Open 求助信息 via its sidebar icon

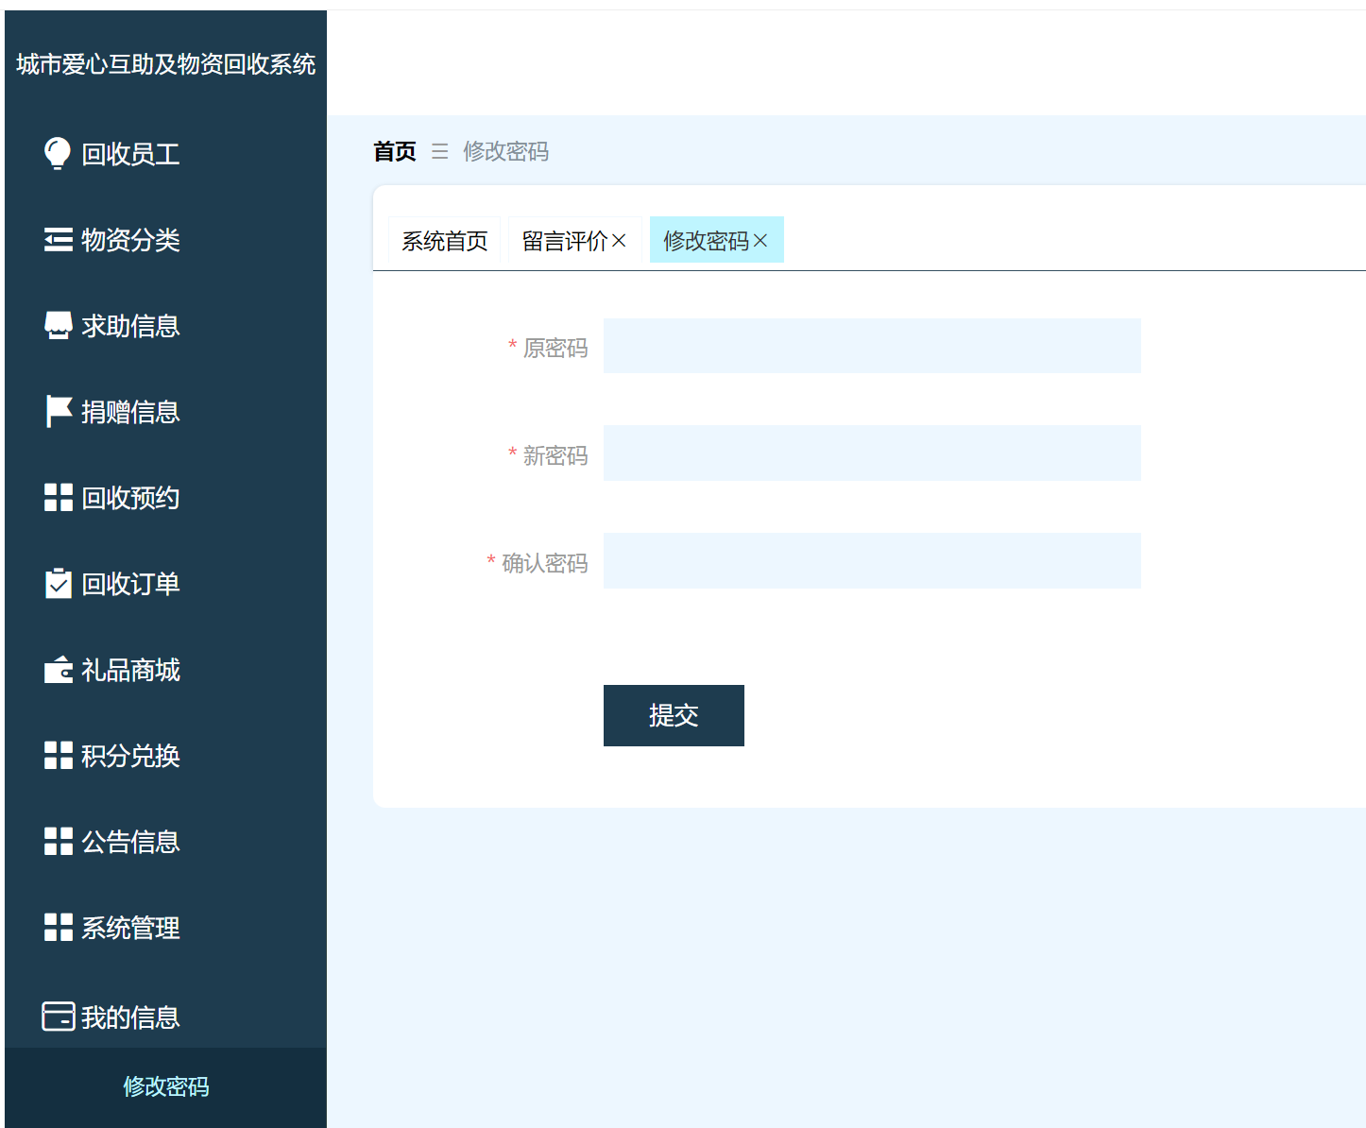click(57, 325)
